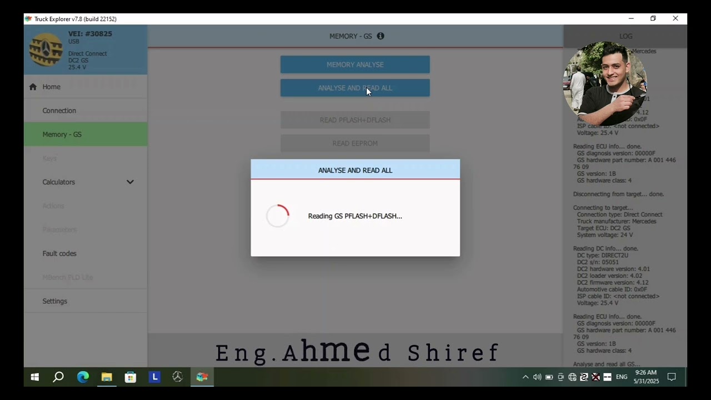This screenshot has height=400, width=711.
Task: Select Memory - GS in sidebar
Action: 86,134
